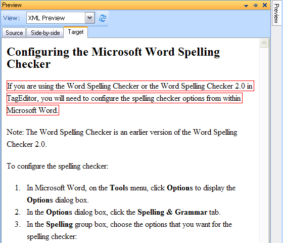Viewport: 283px width, 243px height.
Task: Open the Preview panel options arrow
Action: coord(246,6)
